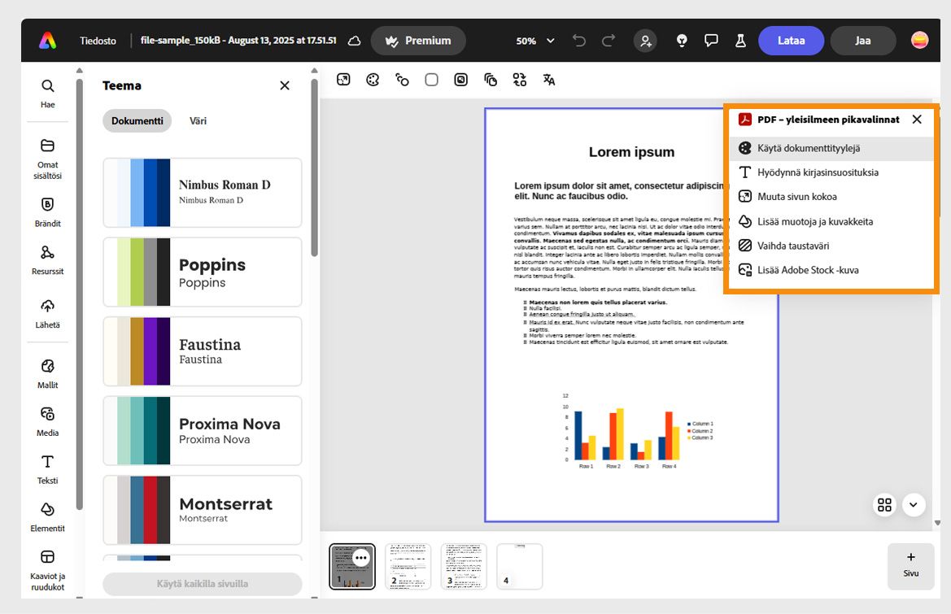This screenshot has height=614, width=951.
Task: Switch to the Dokumentti tab
Action: (137, 120)
